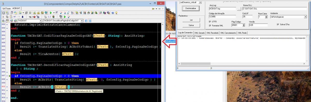Click the Salvar parameters button

tap(191, 25)
